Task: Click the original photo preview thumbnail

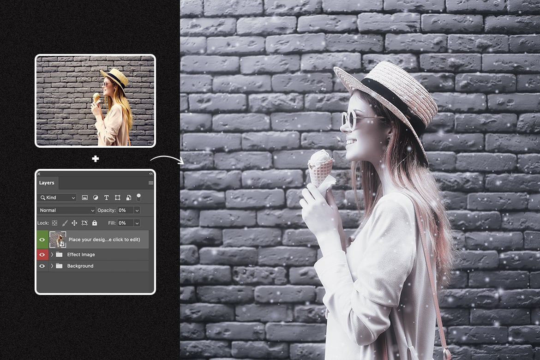Action: pyautogui.click(x=96, y=101)
